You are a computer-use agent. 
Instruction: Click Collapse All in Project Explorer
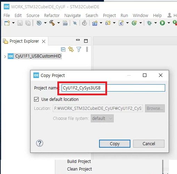click(x=63, y=50)
